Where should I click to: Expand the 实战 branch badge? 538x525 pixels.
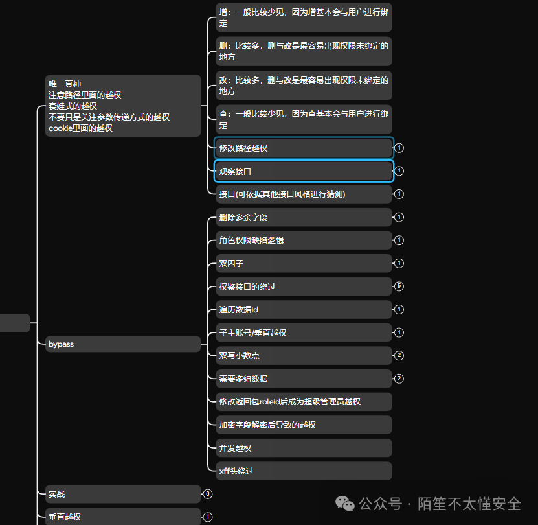coord(207,494)
